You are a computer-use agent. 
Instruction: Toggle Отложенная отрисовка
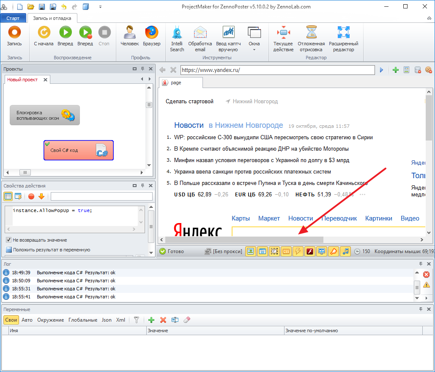click(x=311, y=39)
